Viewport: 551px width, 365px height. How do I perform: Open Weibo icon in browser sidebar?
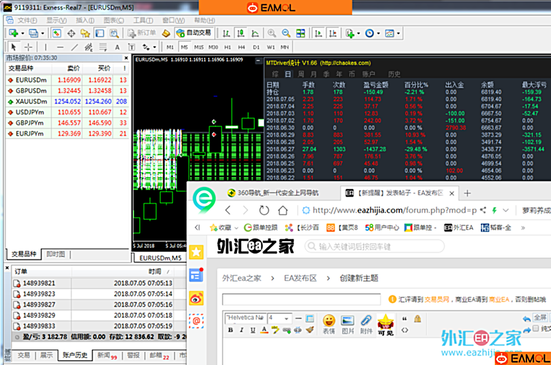tap(196, 298)
